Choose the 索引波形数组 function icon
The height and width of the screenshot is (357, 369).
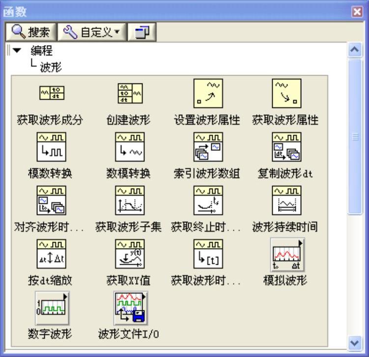tap(208, 147)
